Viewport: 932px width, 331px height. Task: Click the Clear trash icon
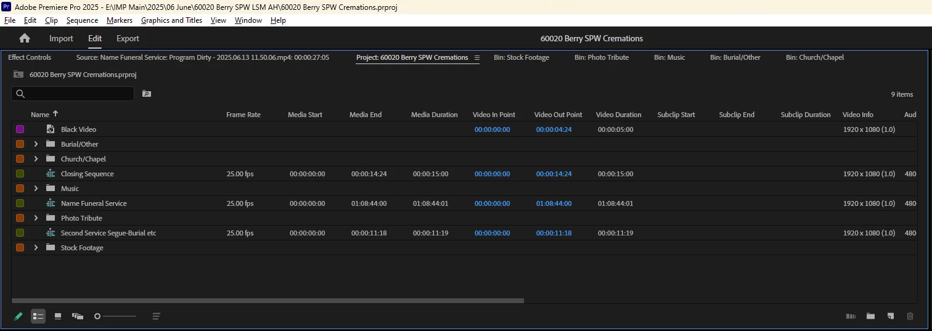click(x=910, y=316)
